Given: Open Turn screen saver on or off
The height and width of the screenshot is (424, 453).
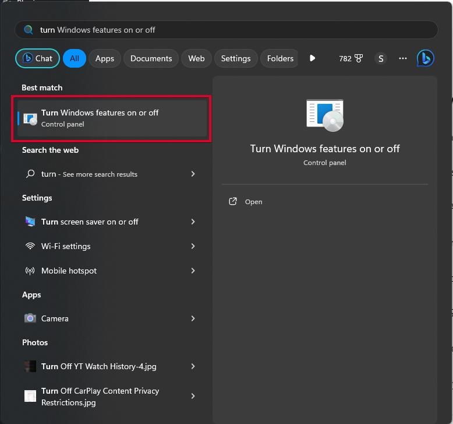Looking at the screenshot, I should tap(90, 222).
